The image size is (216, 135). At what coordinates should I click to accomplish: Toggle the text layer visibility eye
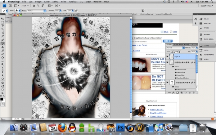click(167, 82)
